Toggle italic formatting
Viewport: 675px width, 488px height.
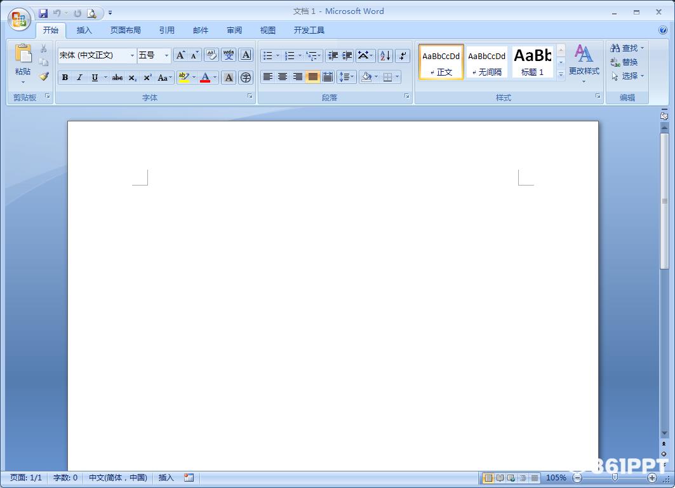[x=79, y=78]
